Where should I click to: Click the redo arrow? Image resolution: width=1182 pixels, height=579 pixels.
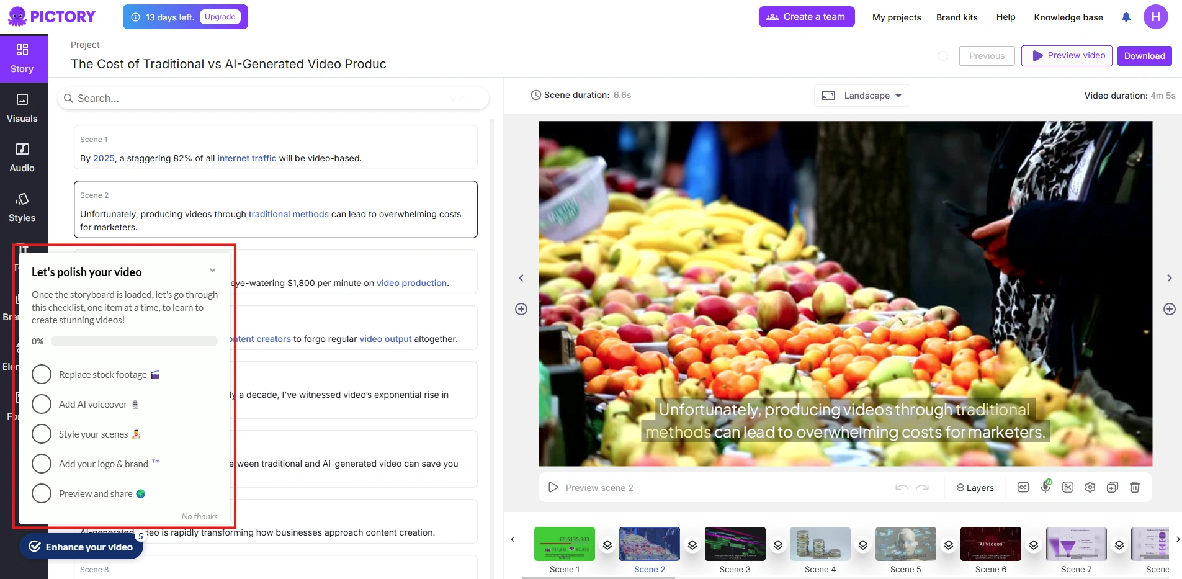coord(923,488)
